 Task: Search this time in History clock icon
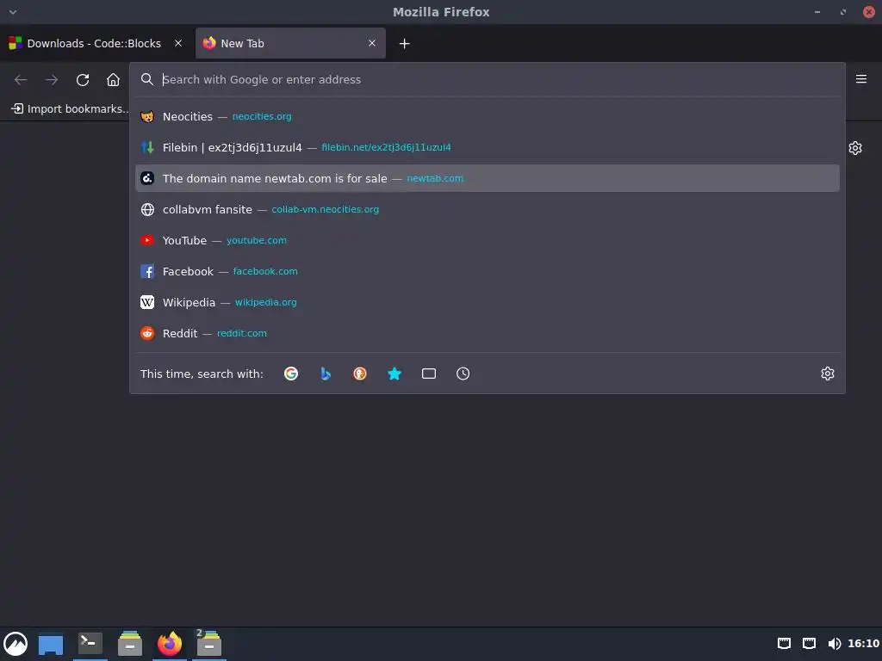(x=463, y=374)
